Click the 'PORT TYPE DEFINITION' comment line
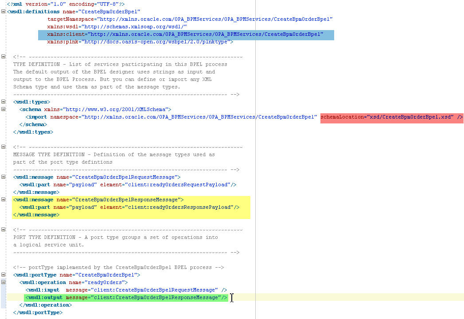 pos(115,237)
